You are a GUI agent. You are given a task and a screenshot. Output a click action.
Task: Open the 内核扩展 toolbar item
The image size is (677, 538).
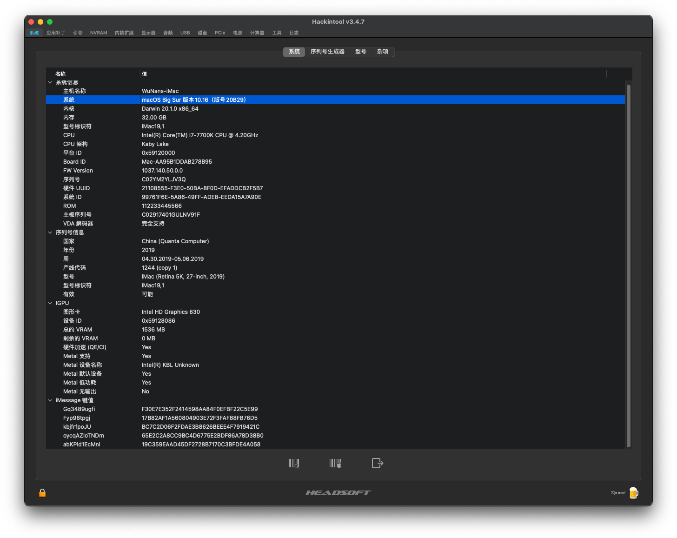(x=124, y=33)
